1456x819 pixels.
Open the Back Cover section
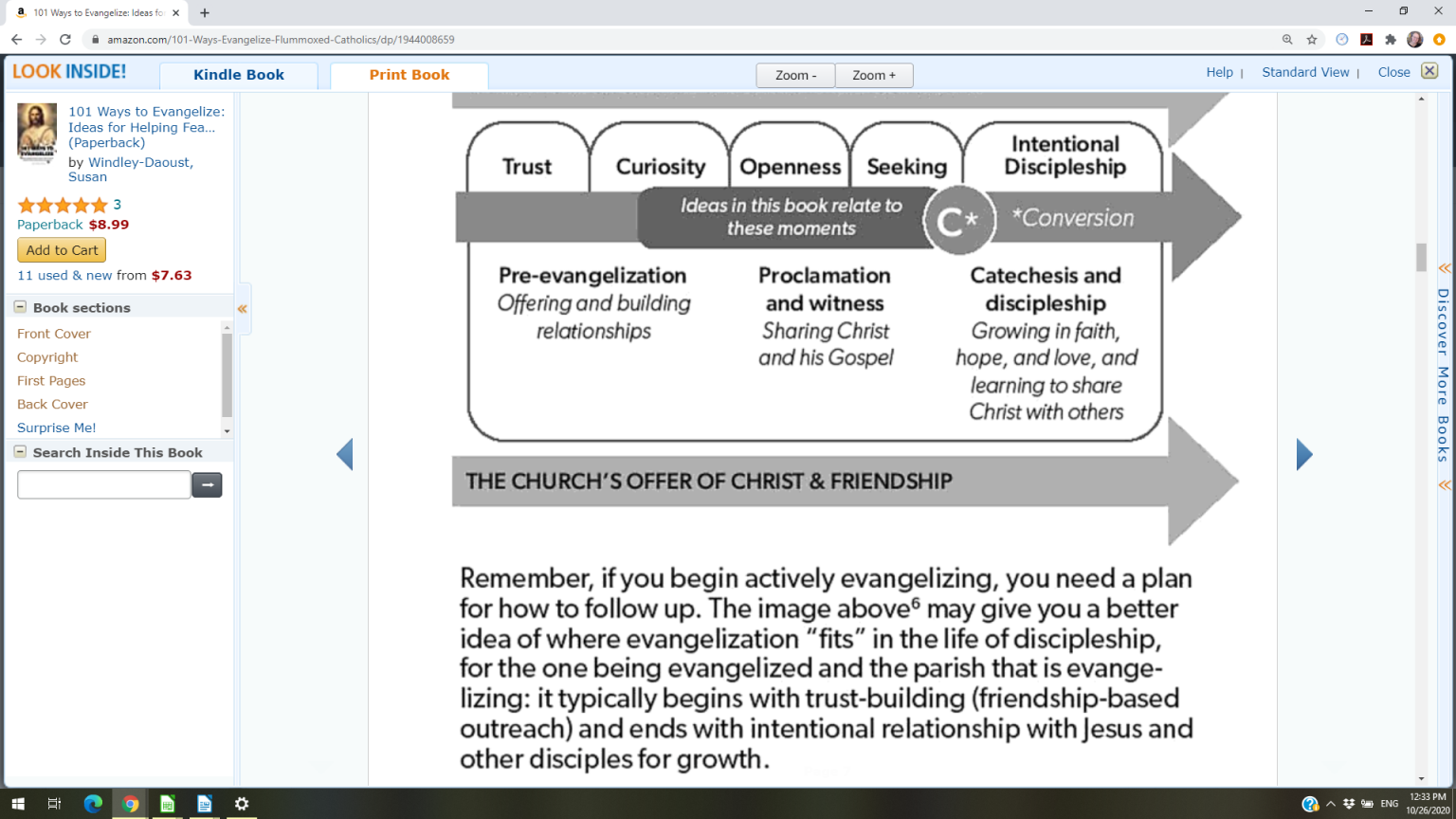click(x=52, y=404)
